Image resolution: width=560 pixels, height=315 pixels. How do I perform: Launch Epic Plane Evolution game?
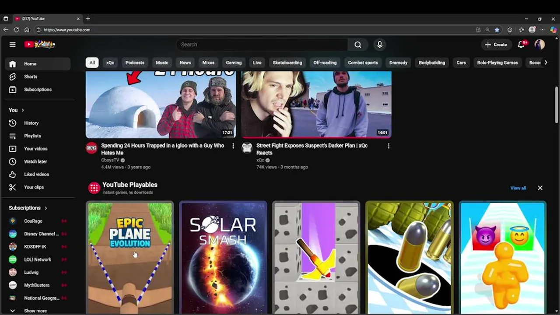(130, 258)
